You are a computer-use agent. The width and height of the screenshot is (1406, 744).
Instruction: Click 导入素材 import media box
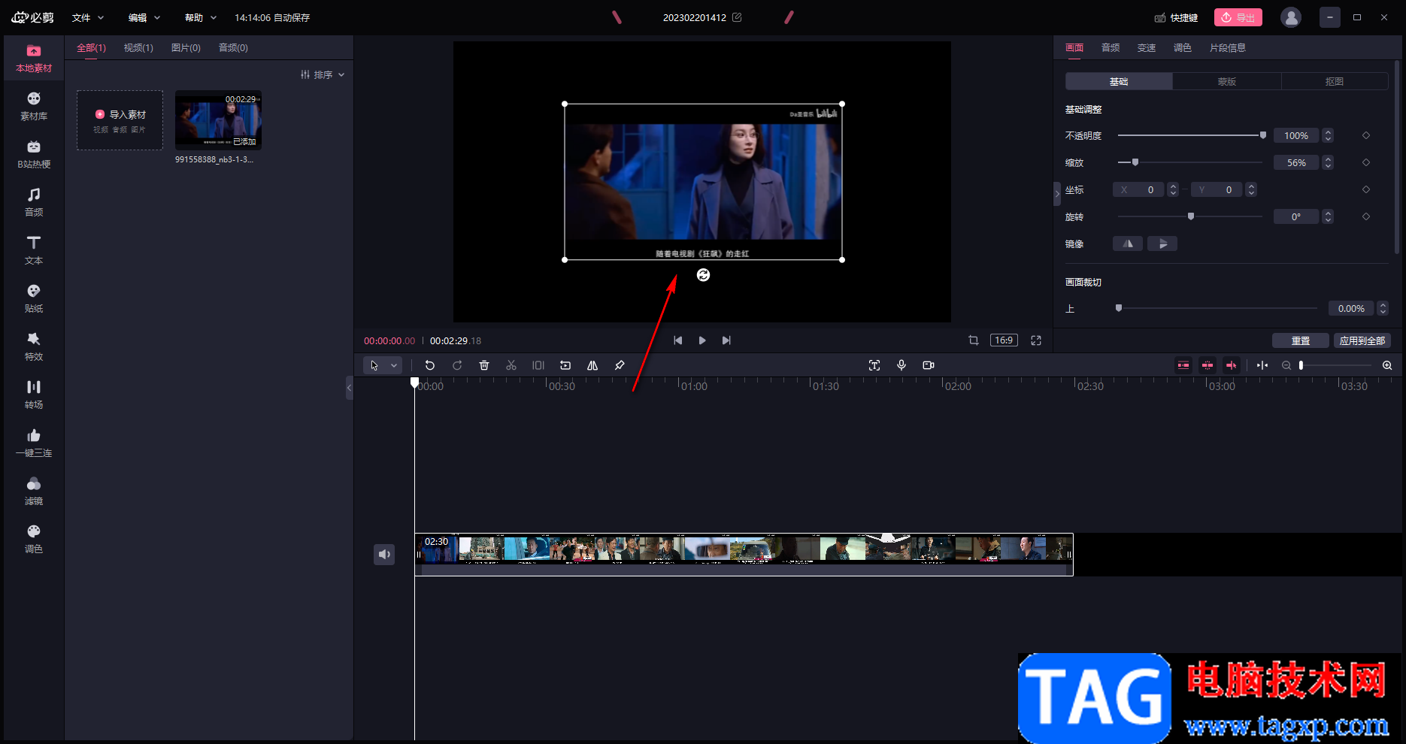(120, 120)
